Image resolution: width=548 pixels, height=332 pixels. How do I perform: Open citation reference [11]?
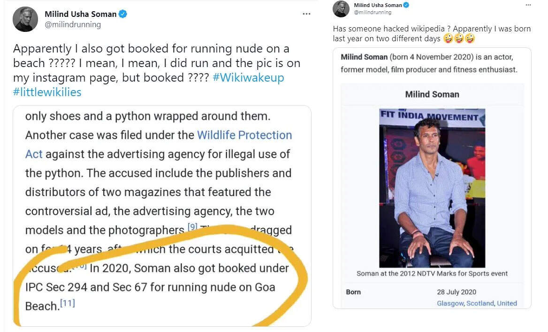tap(68, 302)
